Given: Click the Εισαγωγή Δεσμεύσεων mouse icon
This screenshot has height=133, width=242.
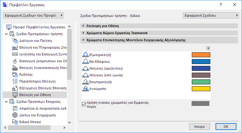Looking at the screenshot, I should click(x=15, y=61).
